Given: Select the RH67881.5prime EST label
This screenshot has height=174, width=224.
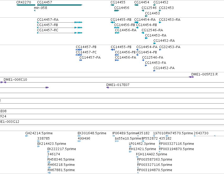Looking at the screenshot, I should [x=61, y=170].
